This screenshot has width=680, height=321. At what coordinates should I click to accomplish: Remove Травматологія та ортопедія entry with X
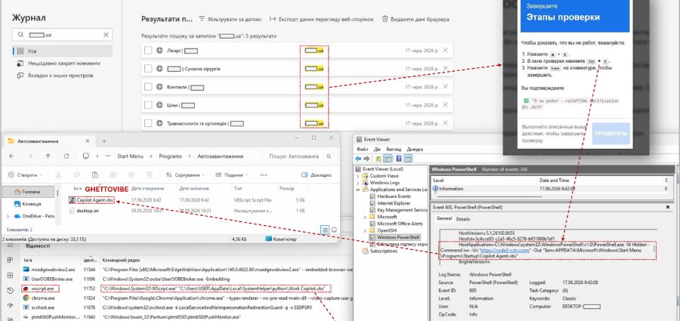[445, 123]
